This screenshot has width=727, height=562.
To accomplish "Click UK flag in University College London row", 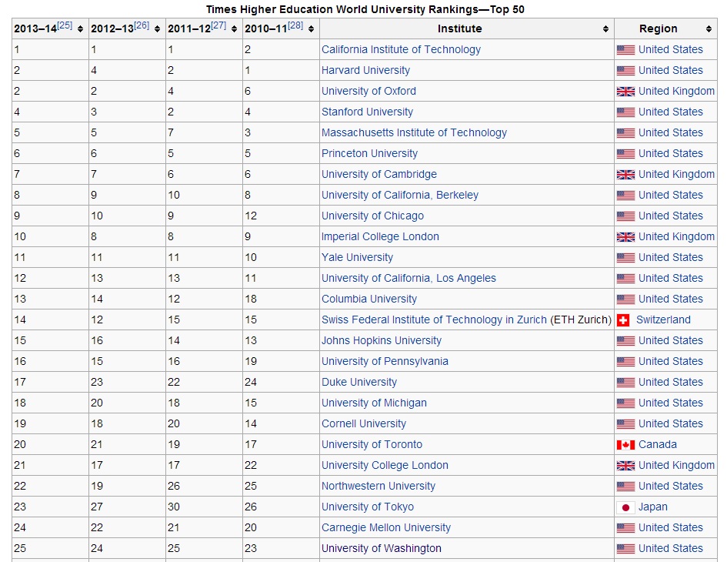I will pyautogui.click(x=626, y=466).
